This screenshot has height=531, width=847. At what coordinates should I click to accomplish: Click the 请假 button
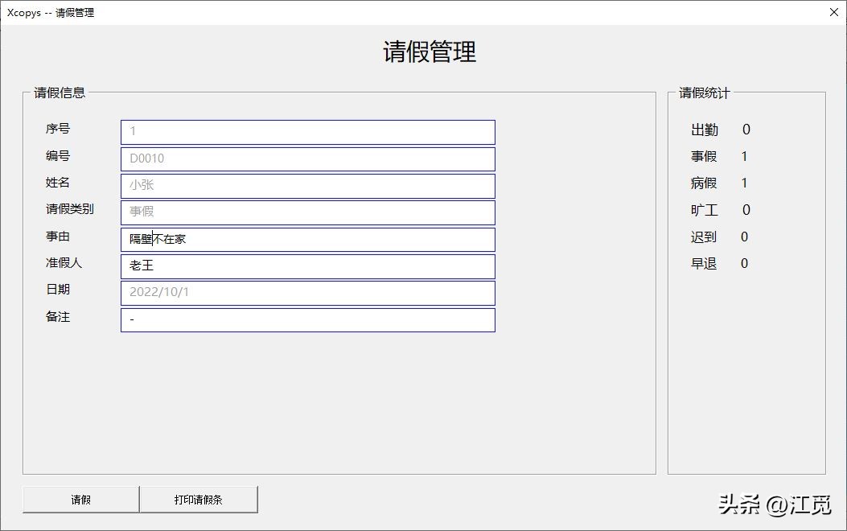point(80,499)
